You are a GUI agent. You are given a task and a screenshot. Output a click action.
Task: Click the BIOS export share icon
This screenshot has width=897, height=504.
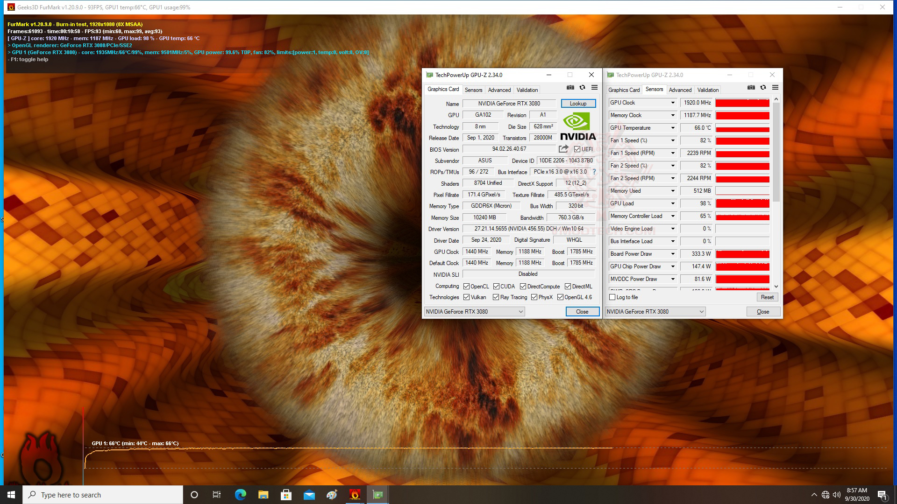(563, 149)
